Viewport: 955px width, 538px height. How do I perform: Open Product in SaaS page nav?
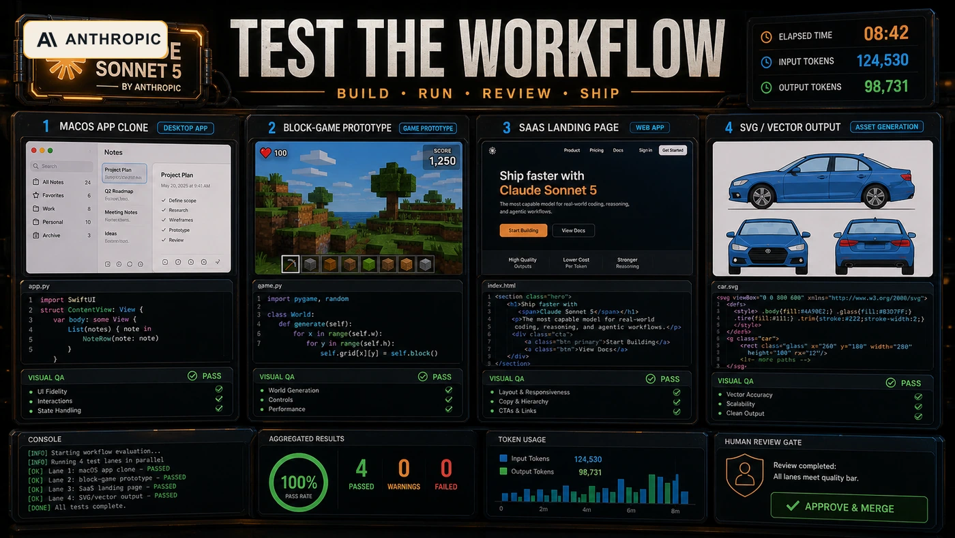(572, 150)
